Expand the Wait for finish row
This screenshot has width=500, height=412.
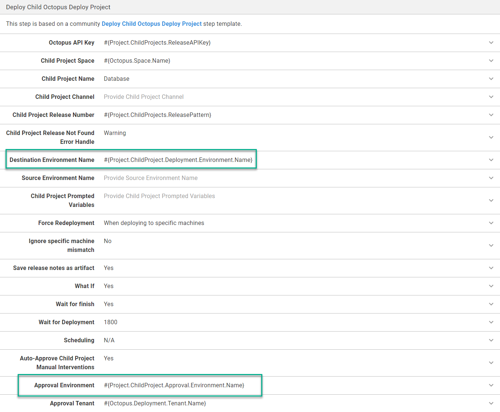(491, 304)
